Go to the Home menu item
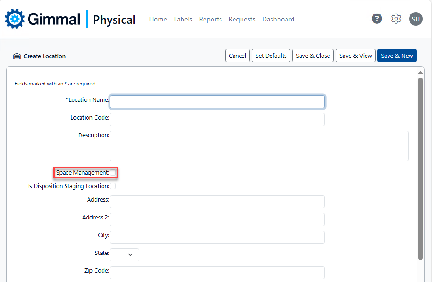 [x=158, y=19]
